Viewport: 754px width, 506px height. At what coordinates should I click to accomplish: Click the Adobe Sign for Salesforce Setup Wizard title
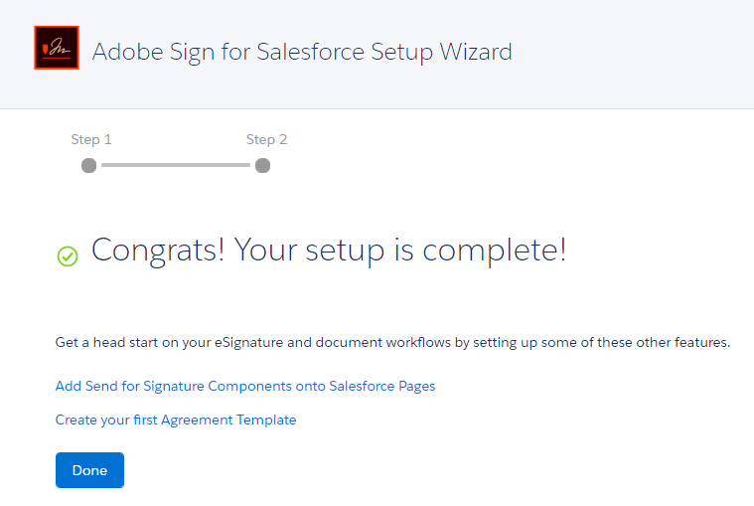click(x=302, y=52)
